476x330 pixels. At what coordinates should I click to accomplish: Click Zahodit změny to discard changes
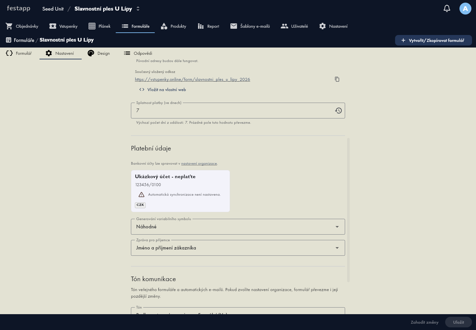pos(424,322)
